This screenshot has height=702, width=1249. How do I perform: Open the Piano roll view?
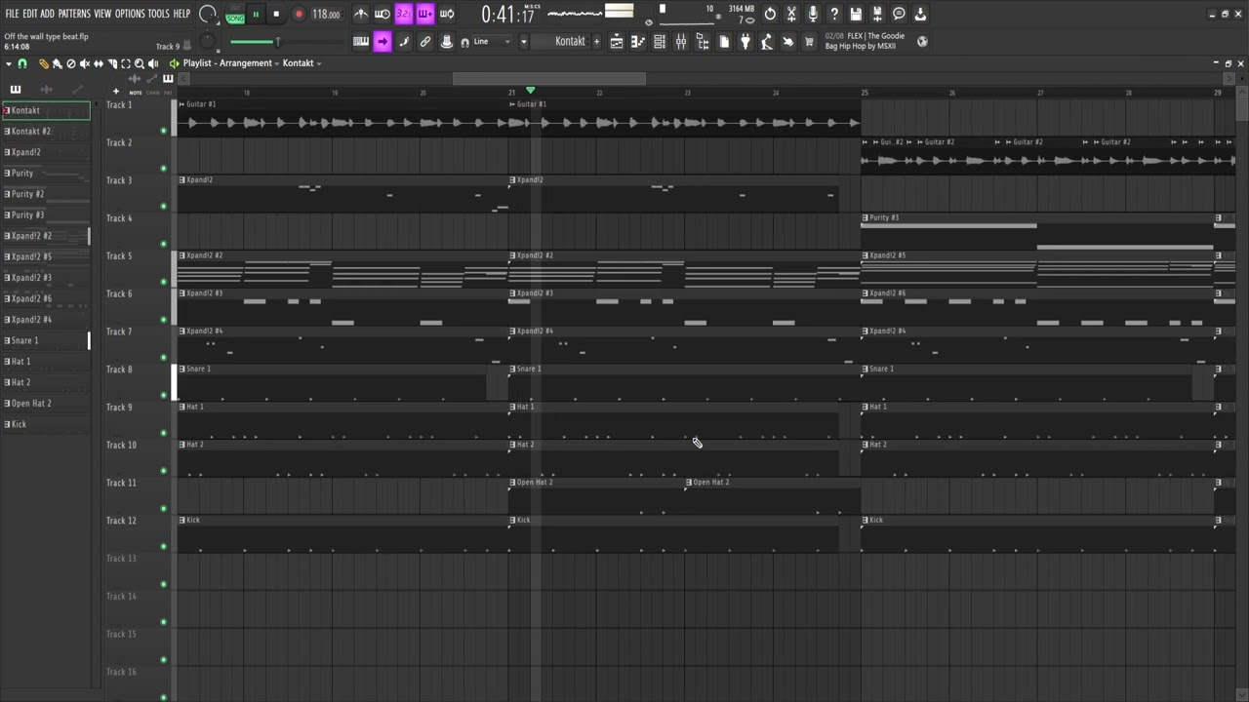[638, 42]
